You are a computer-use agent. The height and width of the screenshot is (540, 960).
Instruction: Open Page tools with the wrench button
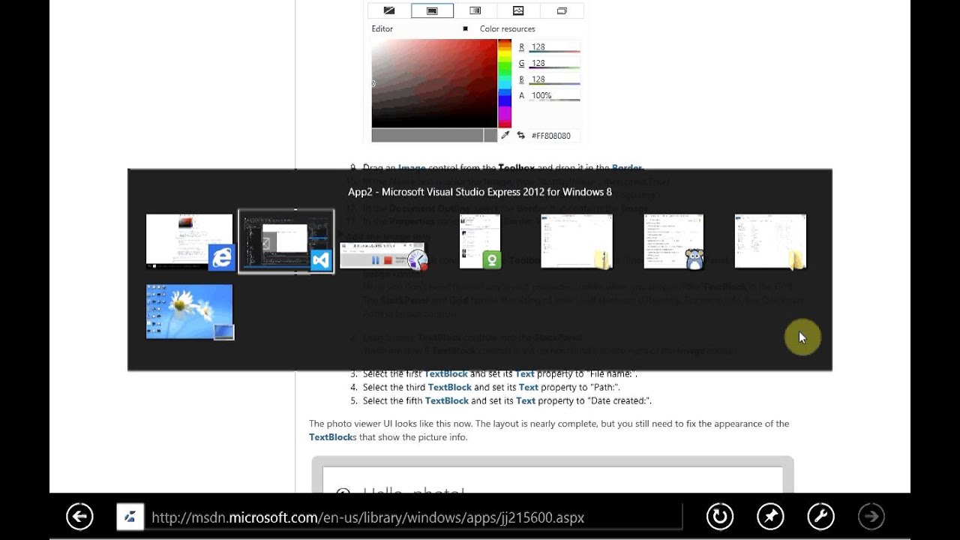820,516
